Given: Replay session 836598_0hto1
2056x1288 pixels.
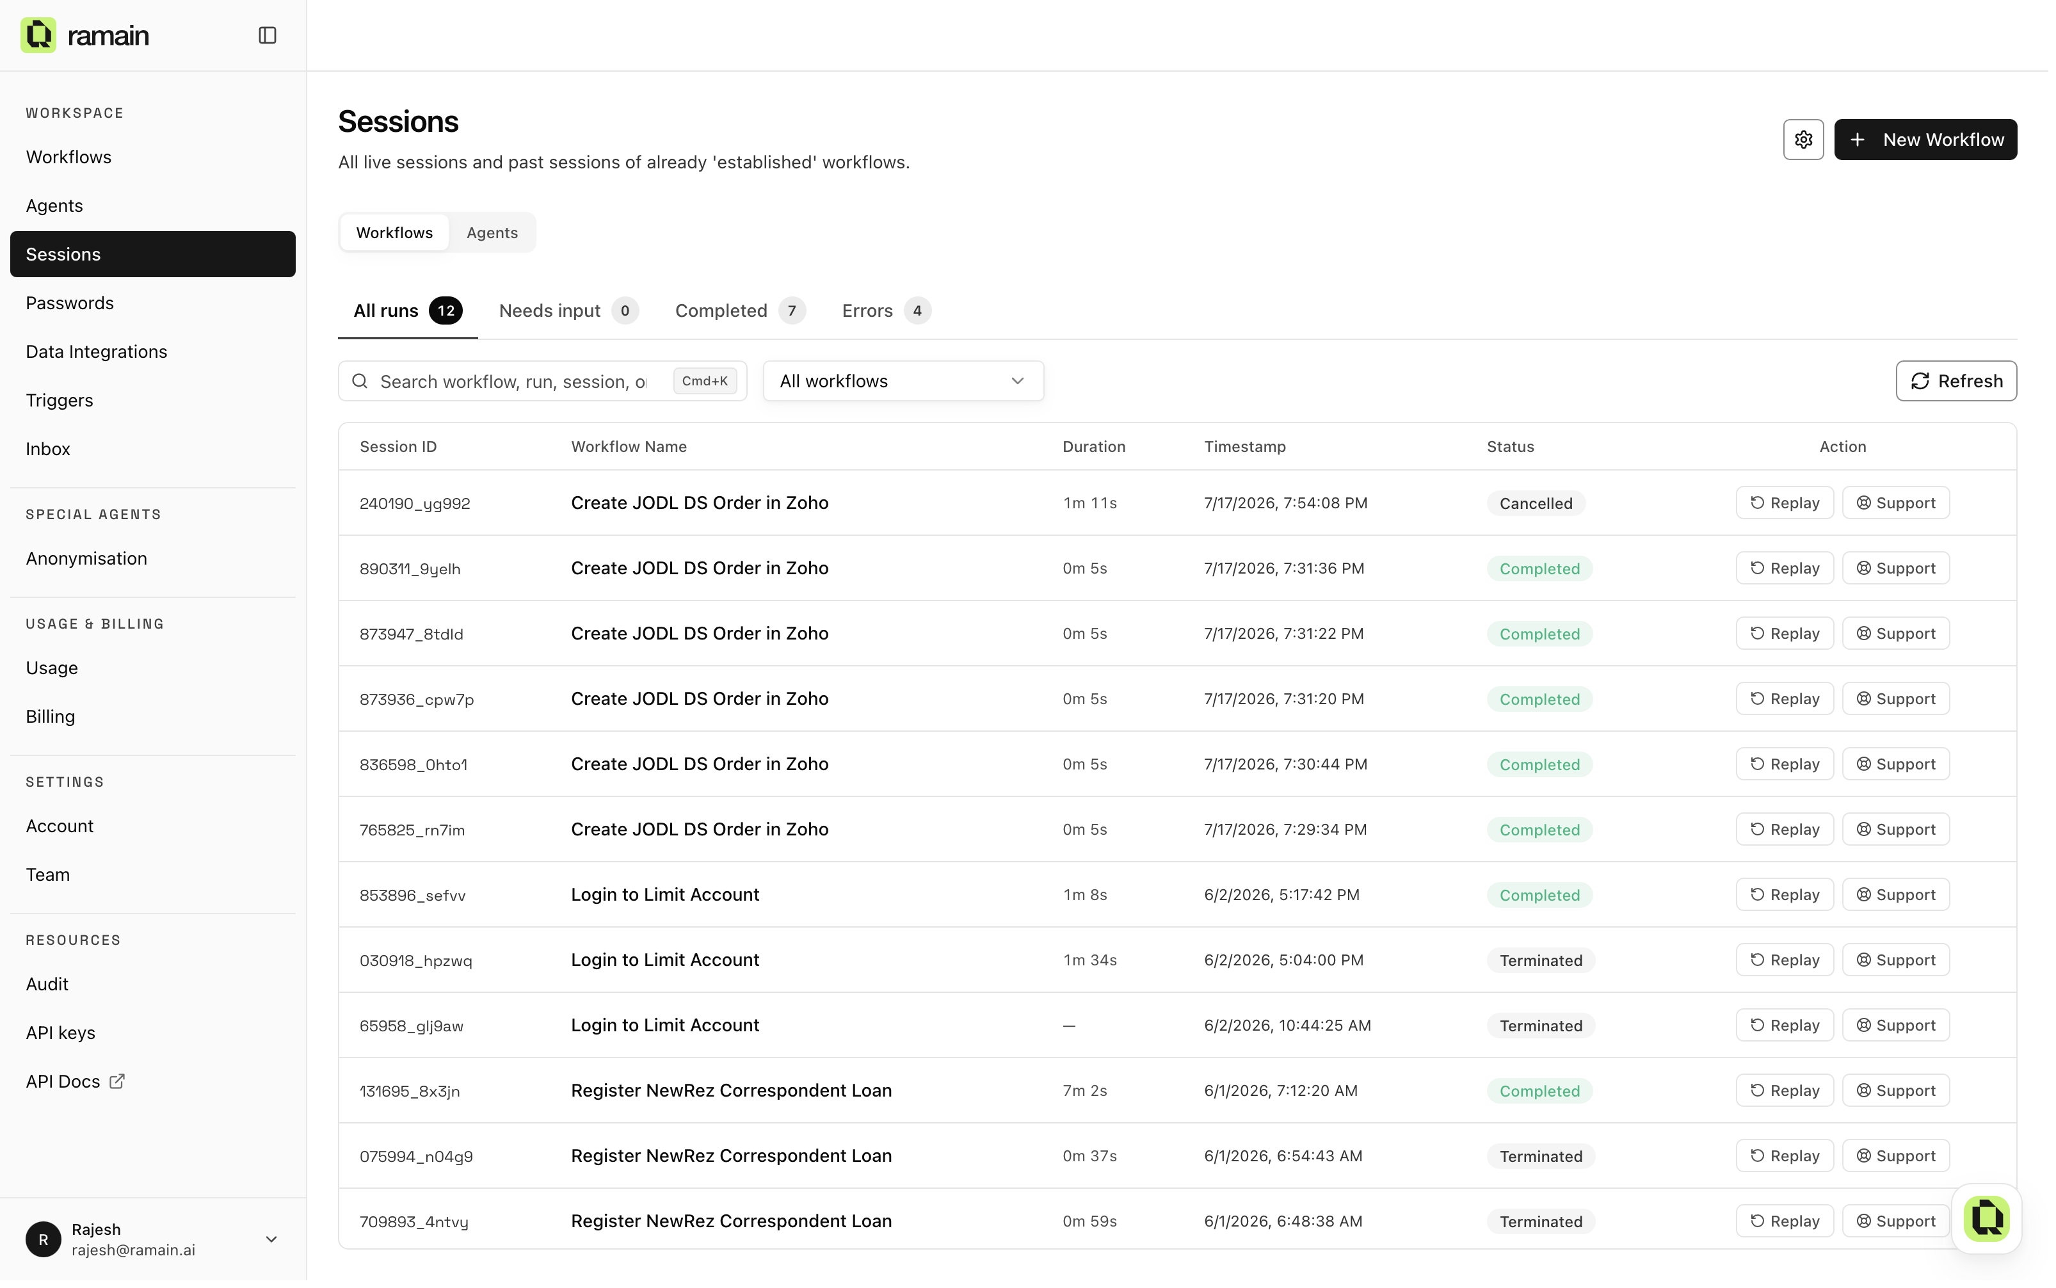Looking at the screenshot, I should point(1785,764).
